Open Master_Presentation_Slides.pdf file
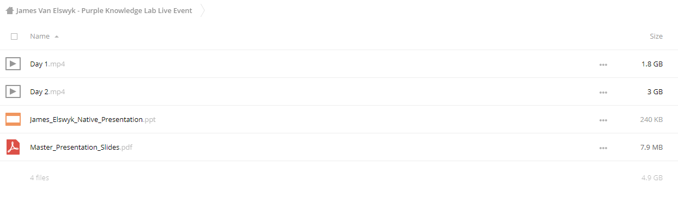This screenshot has width=678, height=202. point(81,148)
